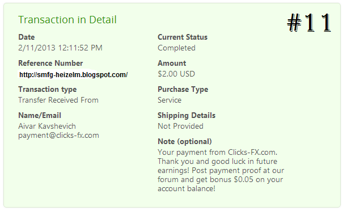The image size is (343, 211).
Task: Select the Service purchase type value
Action: point(170,100)
